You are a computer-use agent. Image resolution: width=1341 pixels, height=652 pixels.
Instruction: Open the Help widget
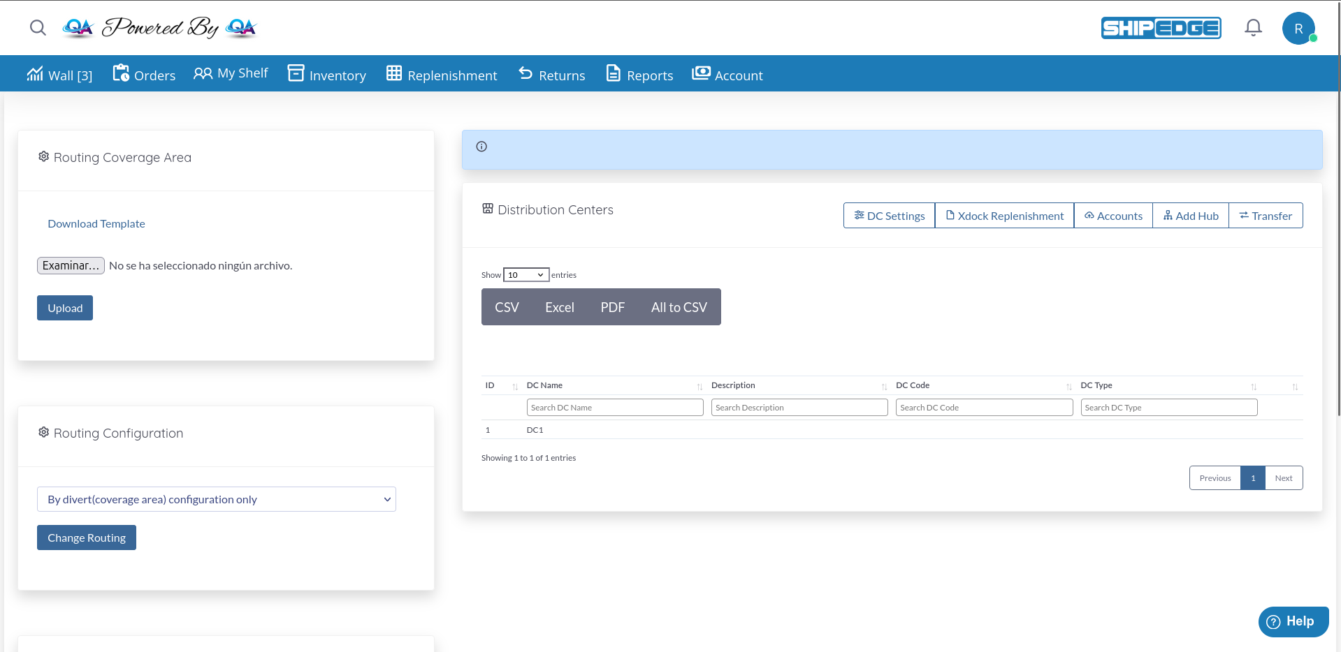[x=1293, y=621]
